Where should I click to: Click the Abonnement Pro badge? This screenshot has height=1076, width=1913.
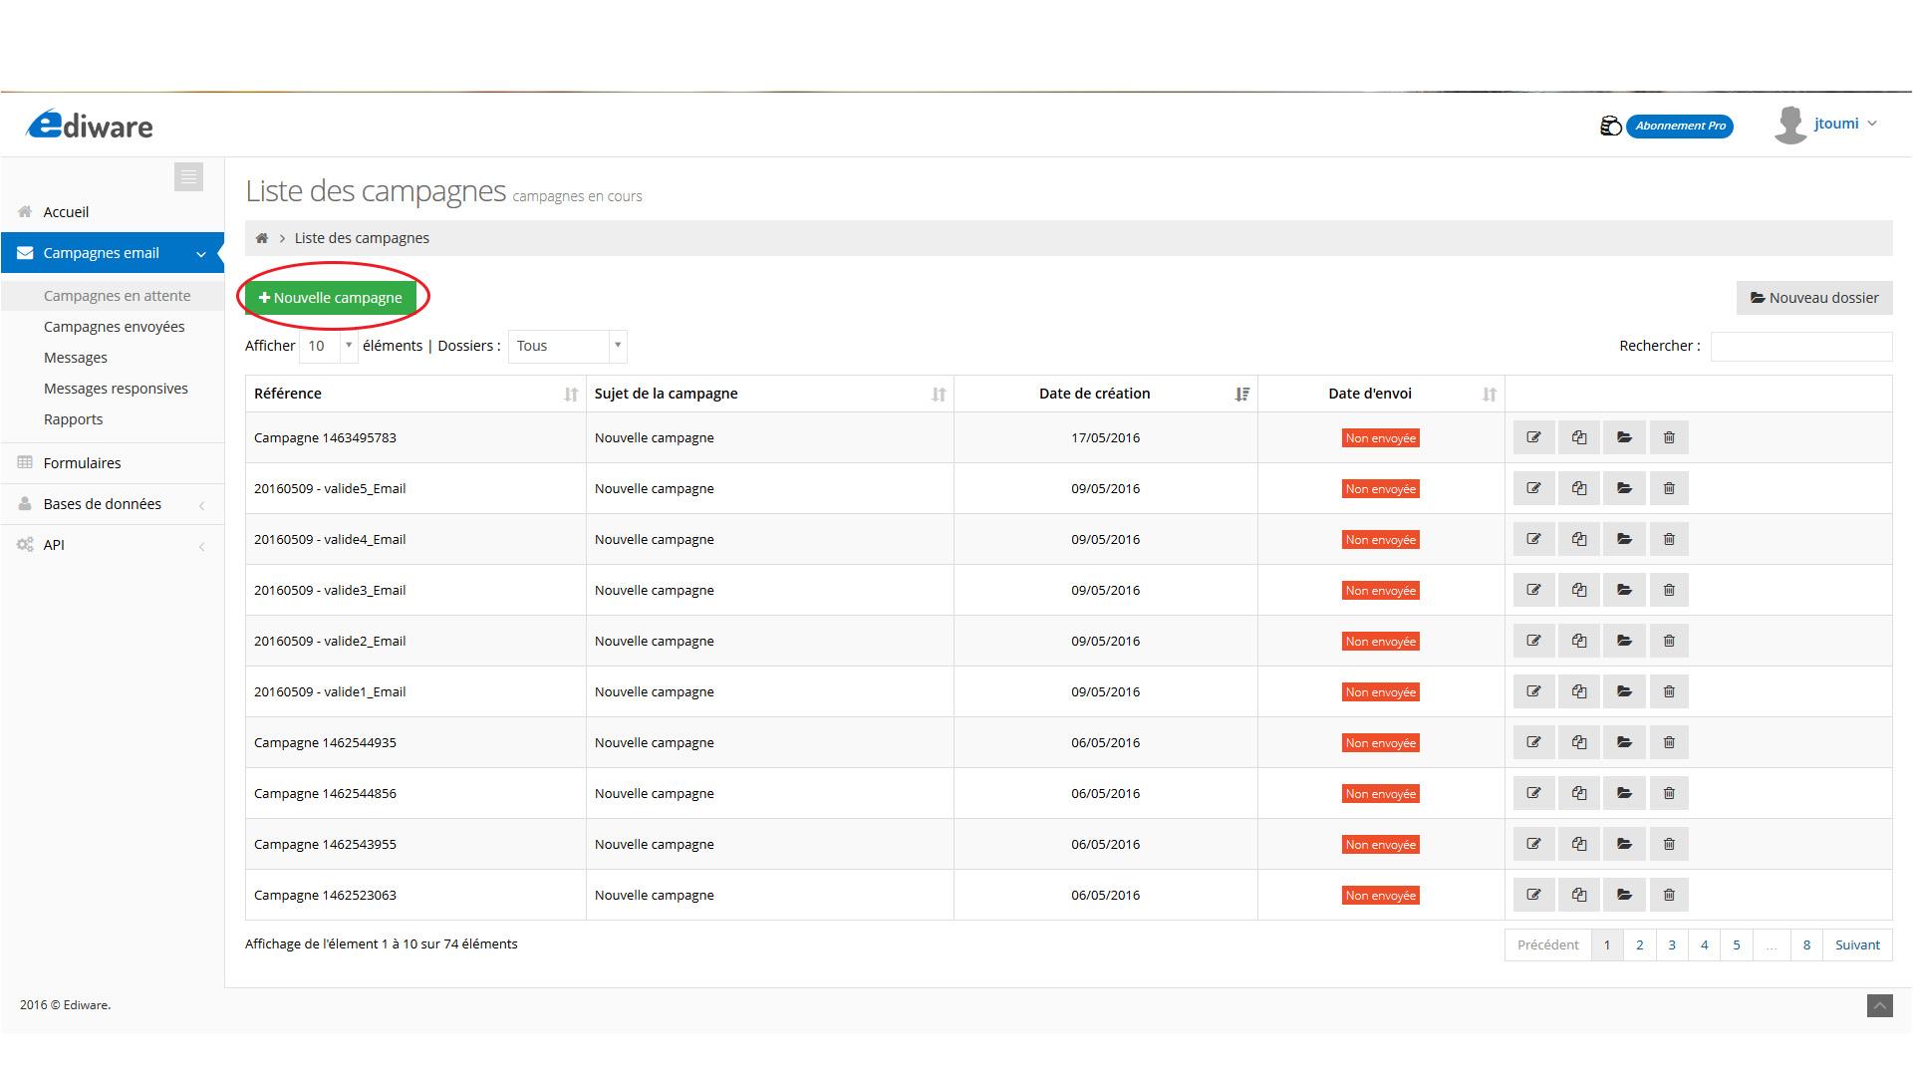coord(1680,126)
